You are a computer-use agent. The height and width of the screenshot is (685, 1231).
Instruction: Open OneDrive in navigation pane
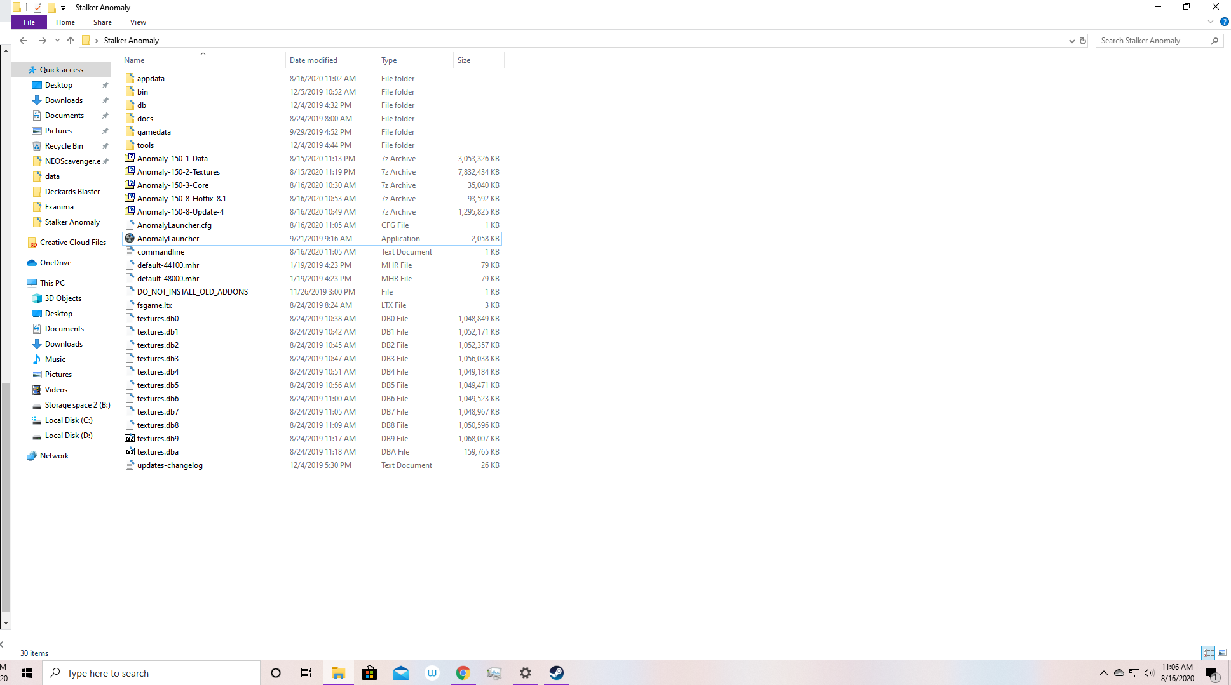tap(55, 263)
